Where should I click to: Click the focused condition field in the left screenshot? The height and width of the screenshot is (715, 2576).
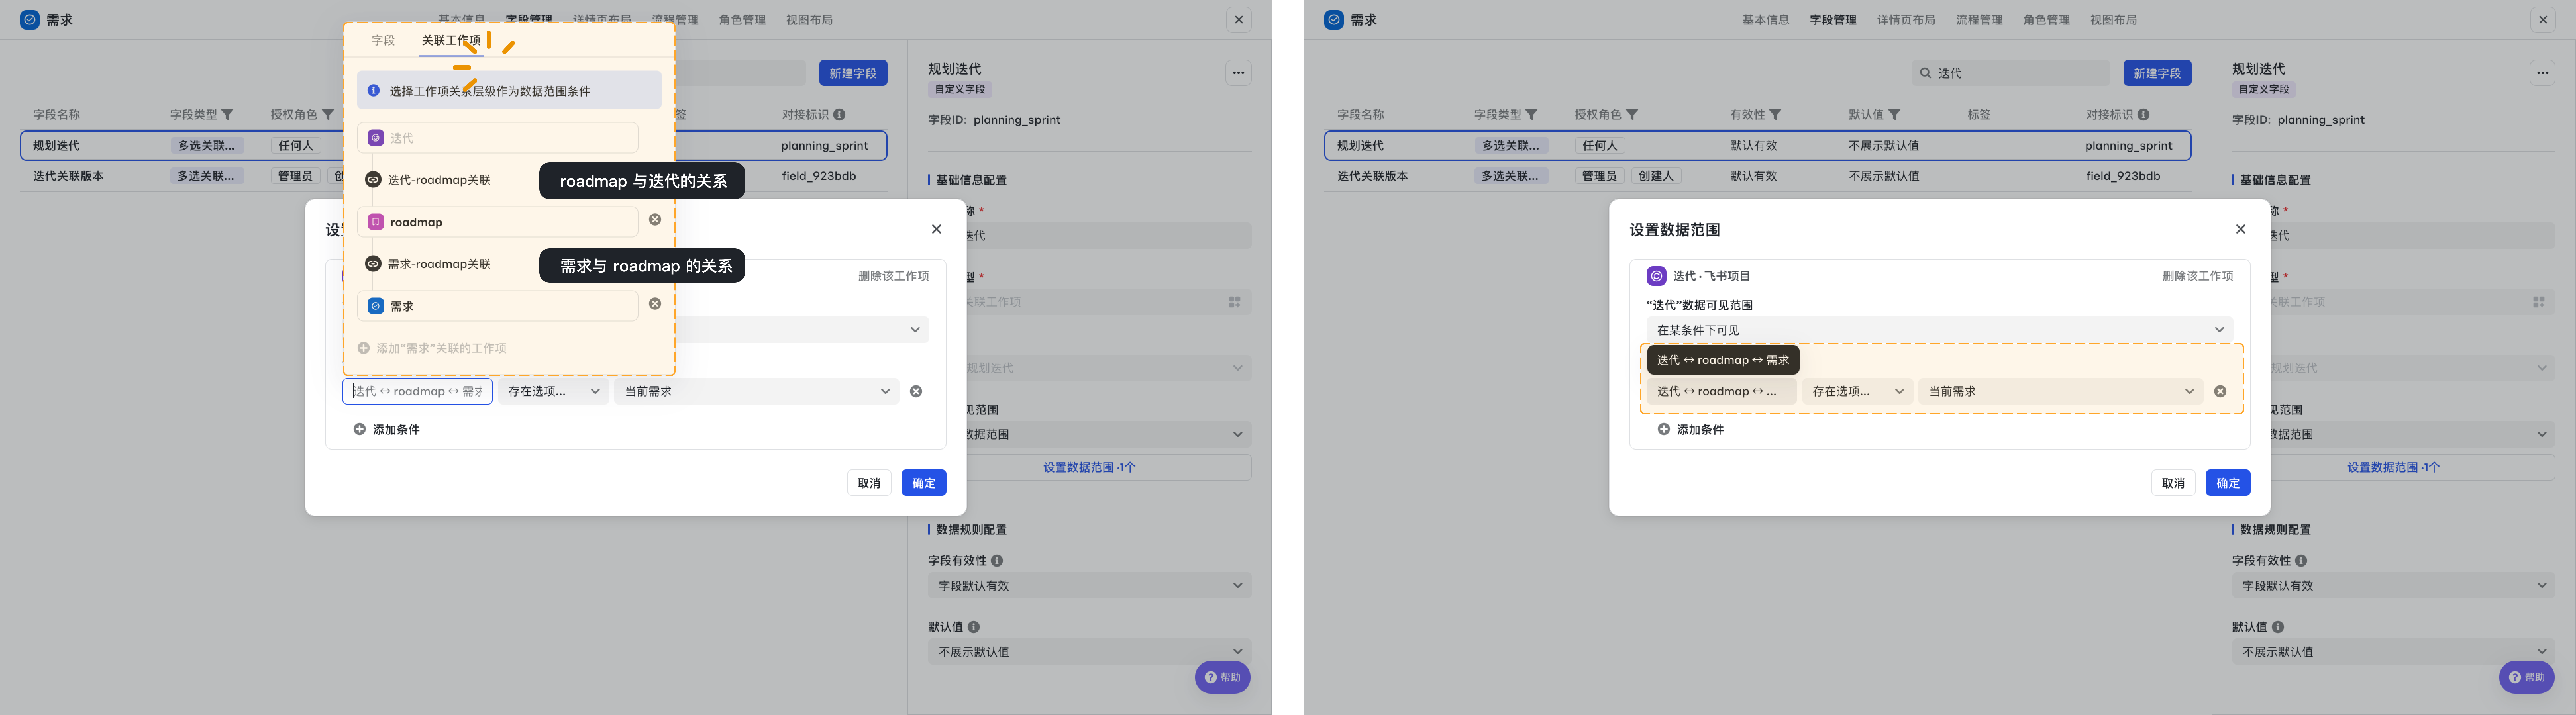tap(417, 391)
